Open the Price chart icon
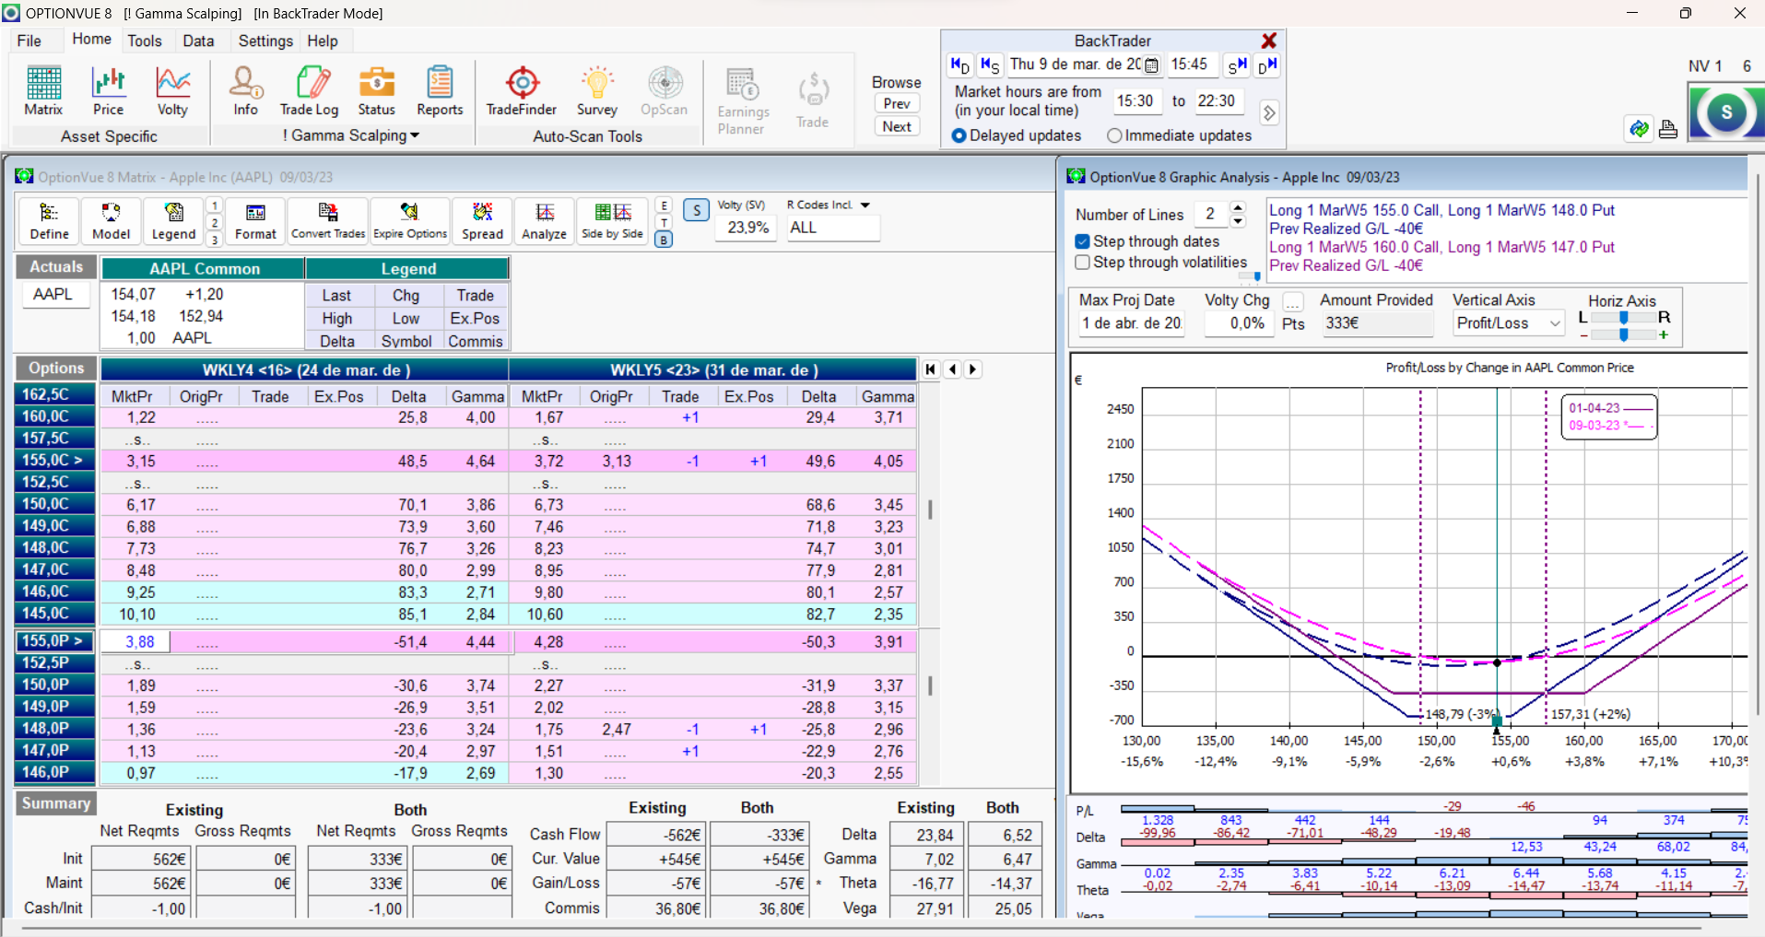 coord(108,91)
